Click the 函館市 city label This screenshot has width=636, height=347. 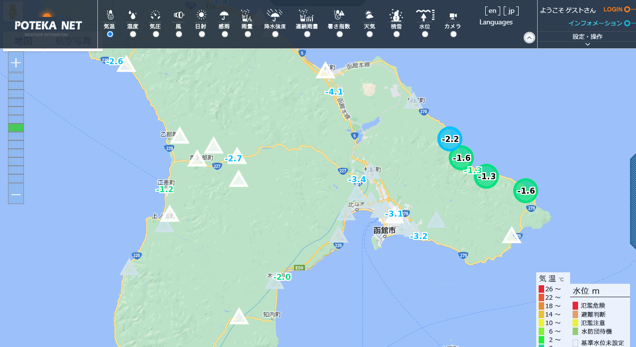click(384, 231)
